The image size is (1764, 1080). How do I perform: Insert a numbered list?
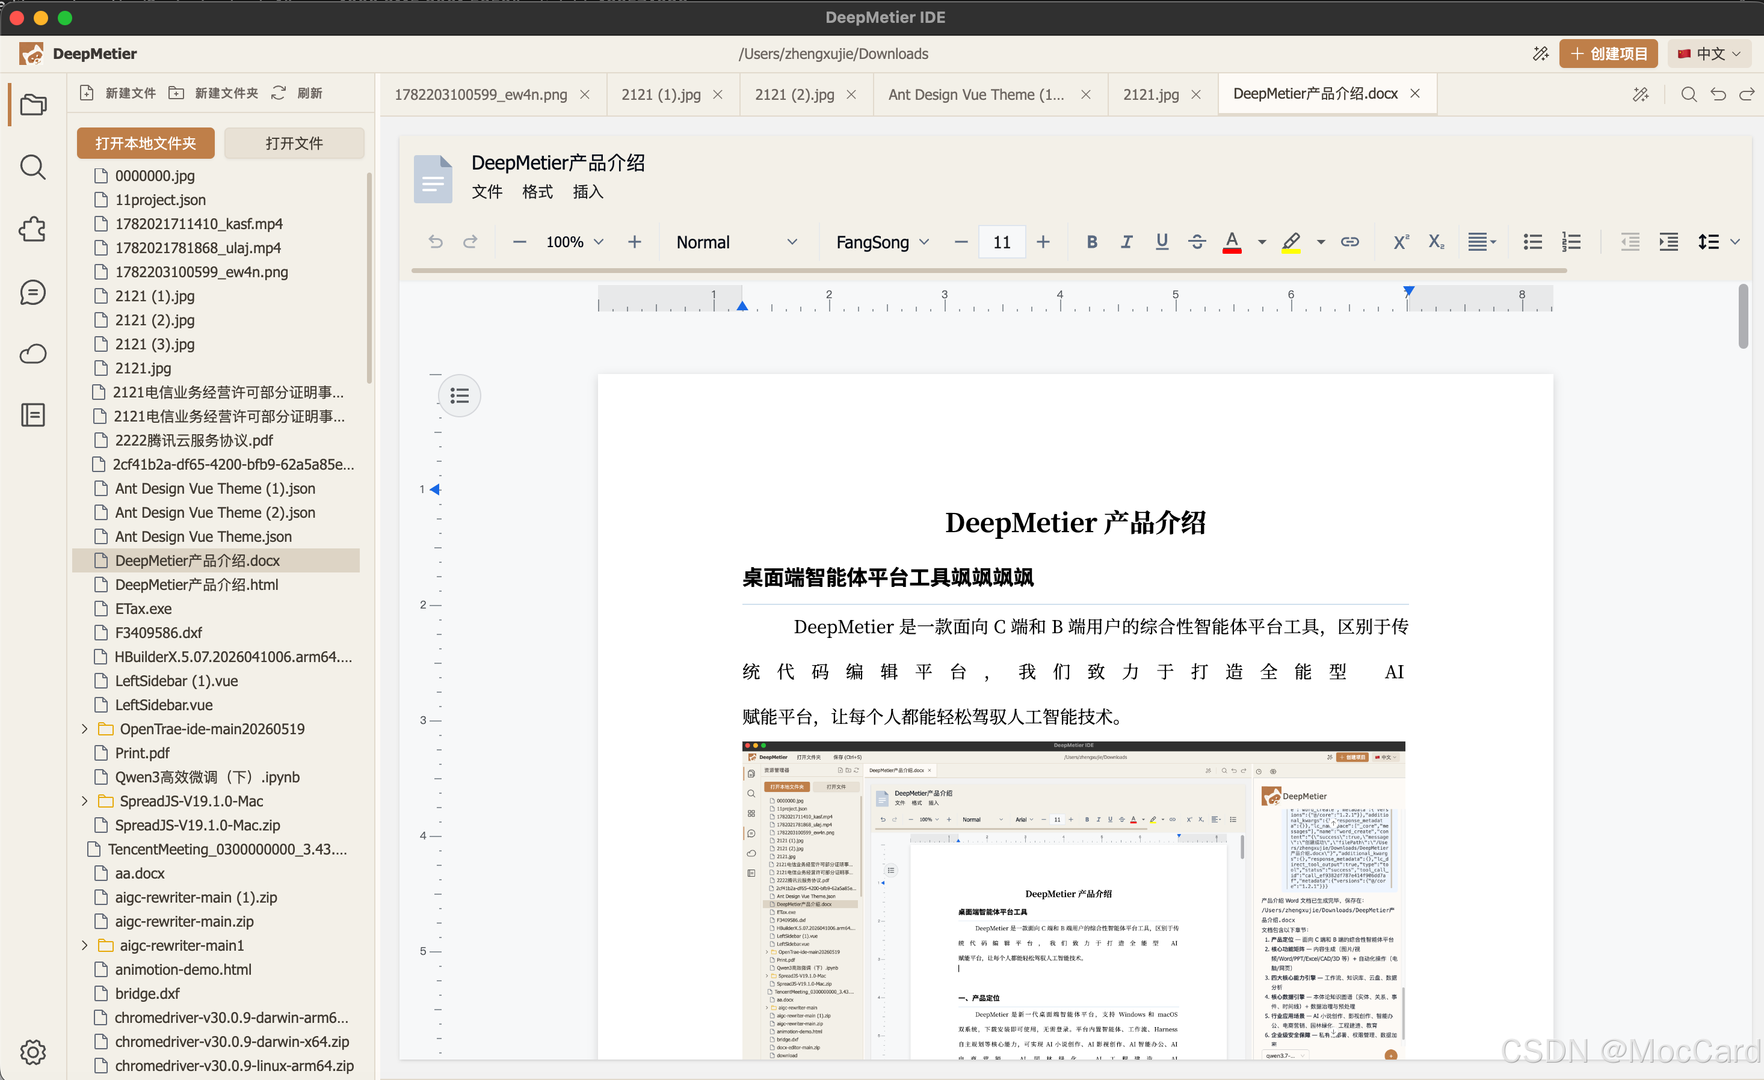pos(1571,242)
